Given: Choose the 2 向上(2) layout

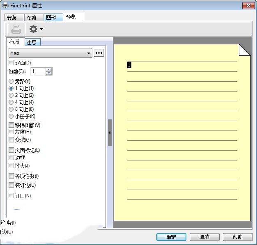Looking at the screenshot, I should tap(21, 95).
